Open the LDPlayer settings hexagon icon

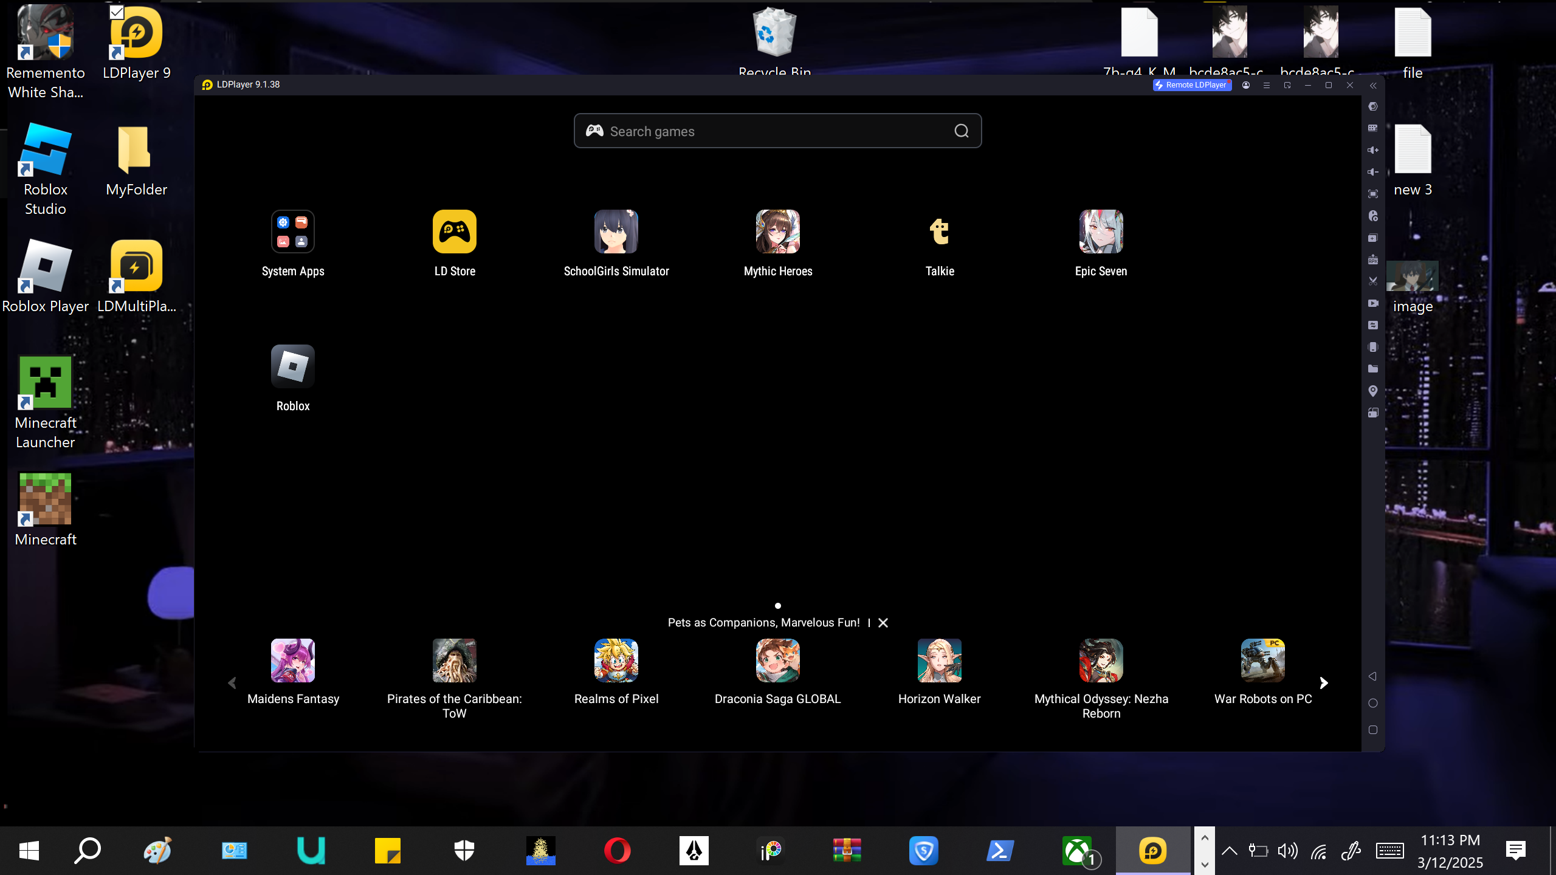click(1372, 106)
